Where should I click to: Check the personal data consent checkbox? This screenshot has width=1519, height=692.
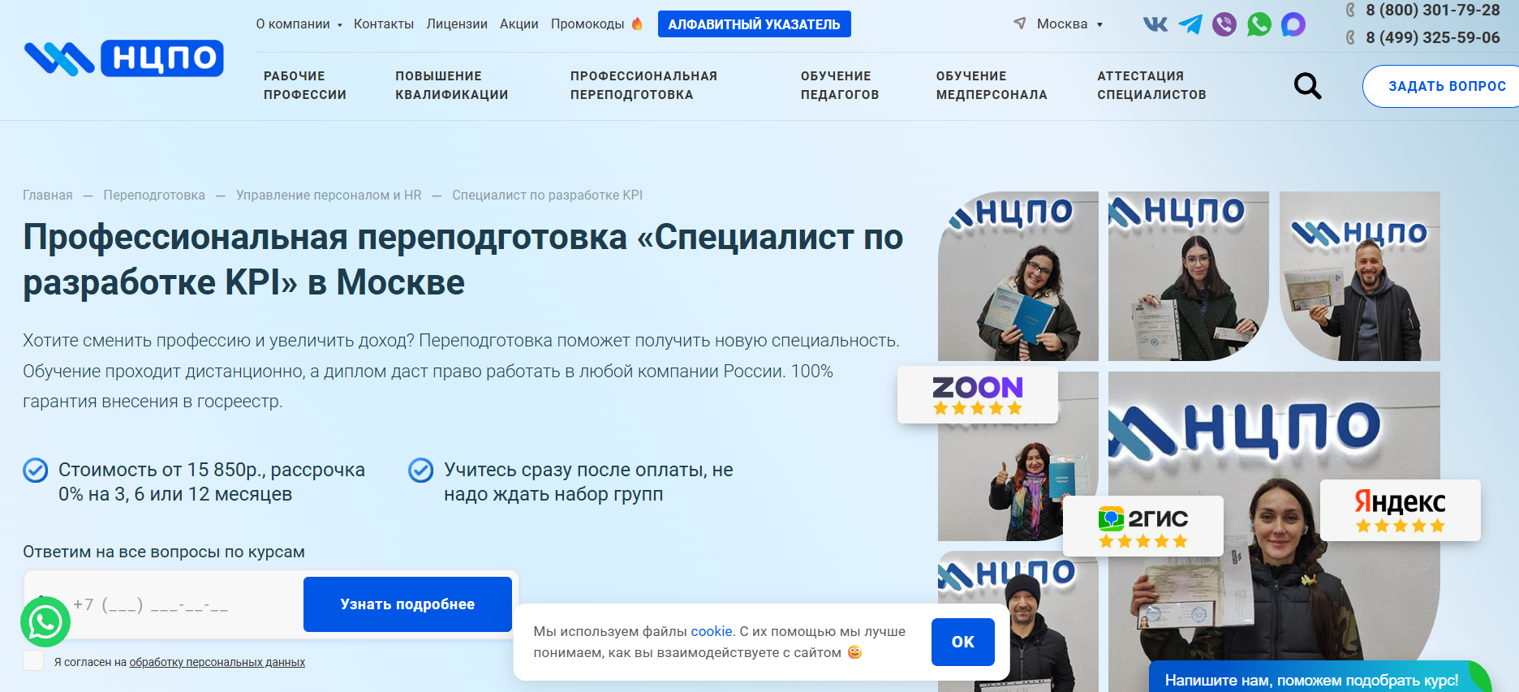[x=33, y=661]
